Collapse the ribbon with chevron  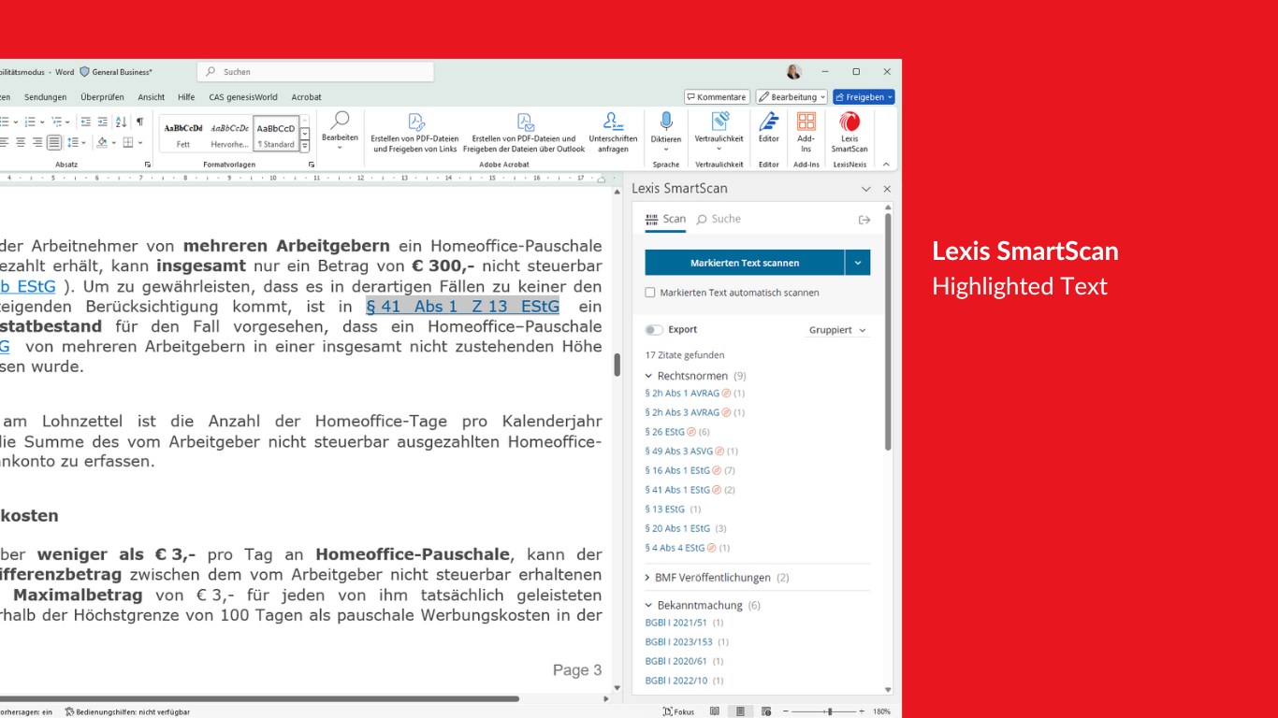(887, 164)
